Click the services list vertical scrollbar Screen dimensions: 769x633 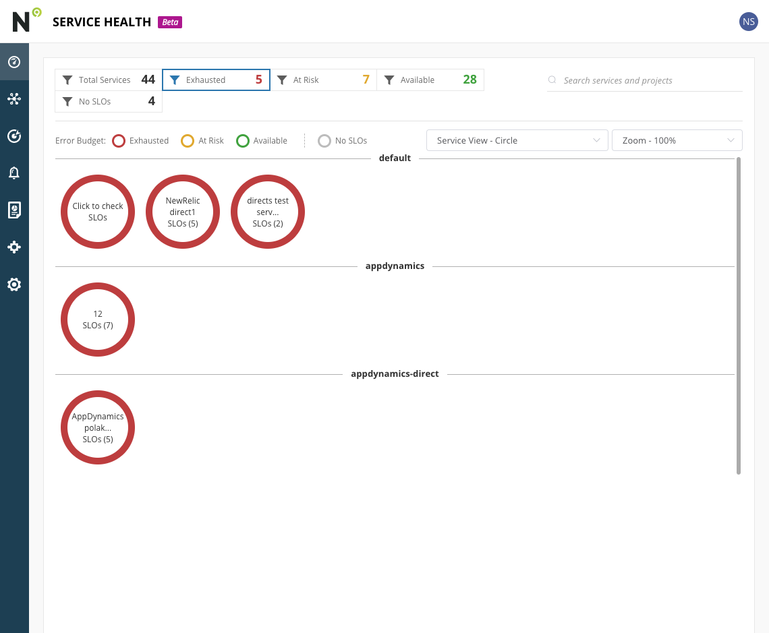coord(739,316)
